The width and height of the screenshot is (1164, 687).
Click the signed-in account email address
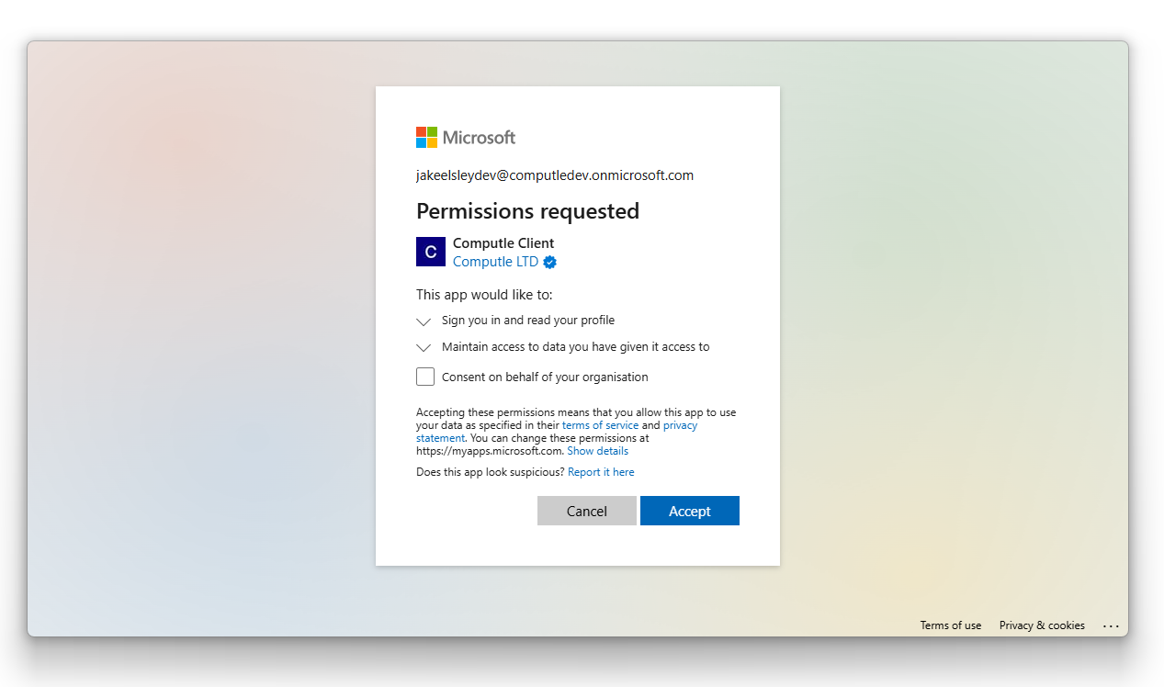[x=555, y=175]
